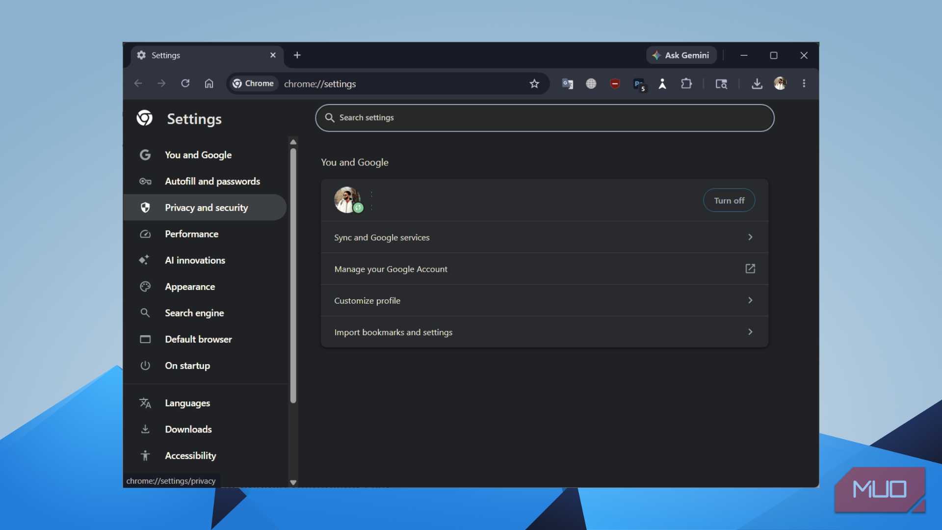Viewport: 942px width, 530px height.
Task: Focus the Search settings field
Action: coord(545,118)
